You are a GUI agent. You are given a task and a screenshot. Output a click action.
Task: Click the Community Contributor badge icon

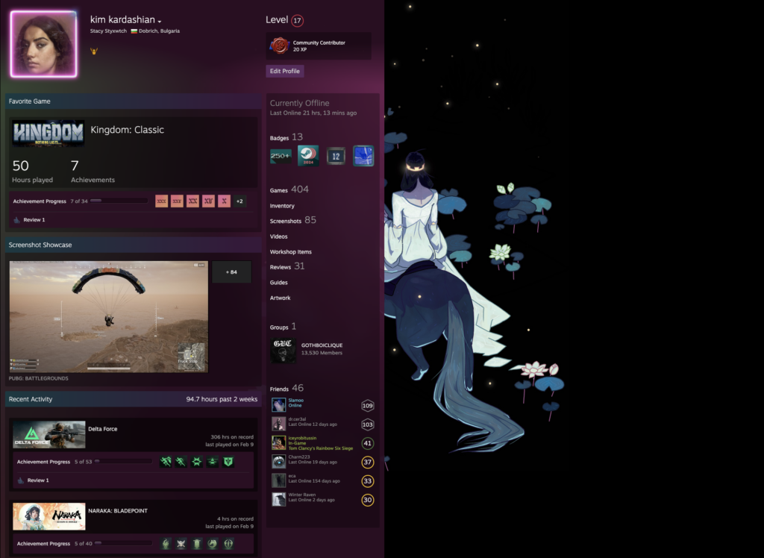click(279, 46)
